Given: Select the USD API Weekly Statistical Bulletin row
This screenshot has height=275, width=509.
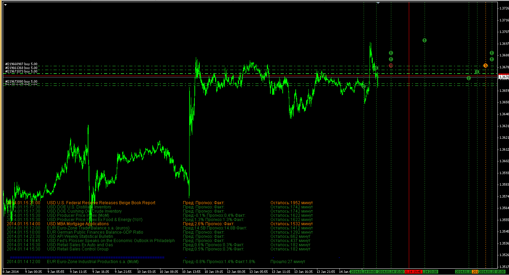Looking at the screenshot, I should click(80, 236).
